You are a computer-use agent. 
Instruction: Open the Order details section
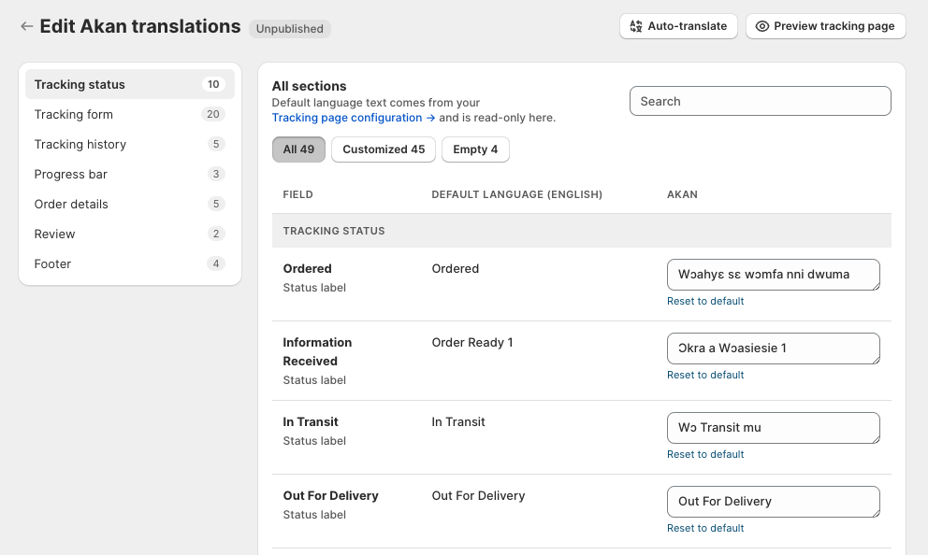coord(130,204)
